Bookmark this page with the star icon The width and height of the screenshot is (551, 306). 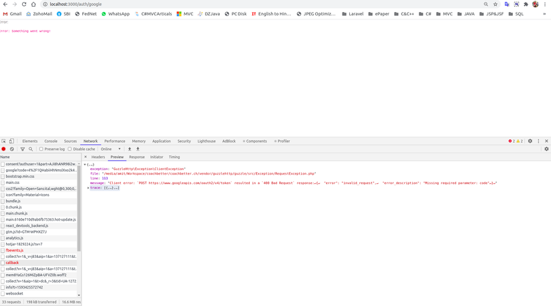click(x=496, y=4)
